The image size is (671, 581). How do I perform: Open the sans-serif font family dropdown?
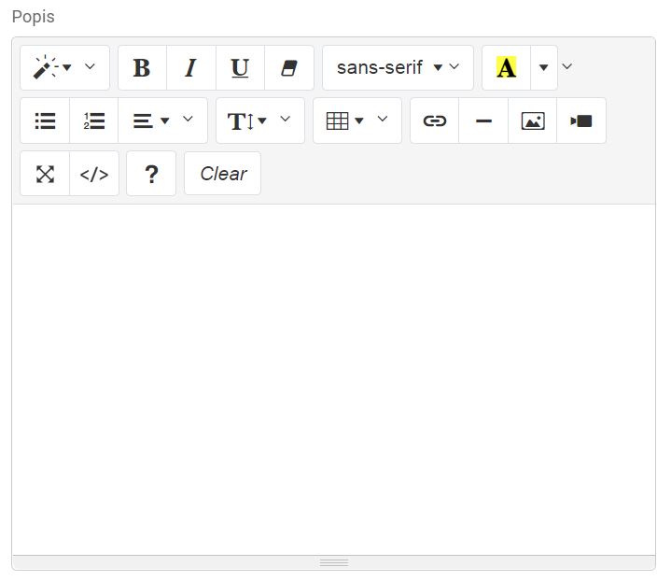[398, 68]
